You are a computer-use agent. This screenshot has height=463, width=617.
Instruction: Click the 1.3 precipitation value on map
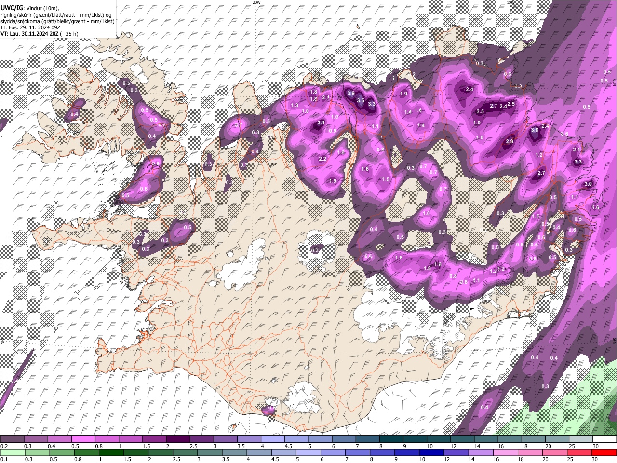click(295, 105)
